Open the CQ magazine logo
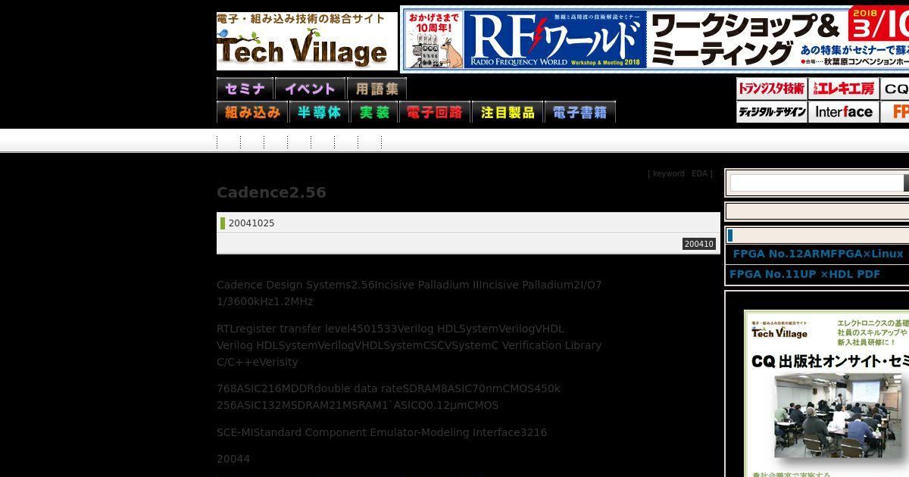Viewport: 909px width, 477px height. point(895,89)
